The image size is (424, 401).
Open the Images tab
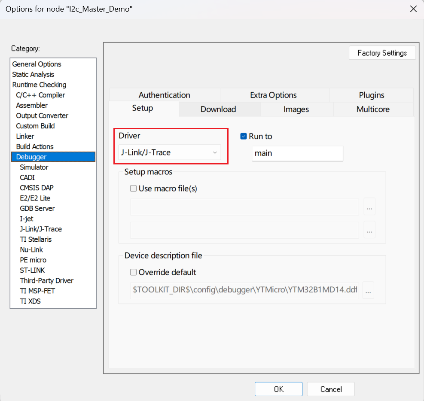[x=296, y=109]
